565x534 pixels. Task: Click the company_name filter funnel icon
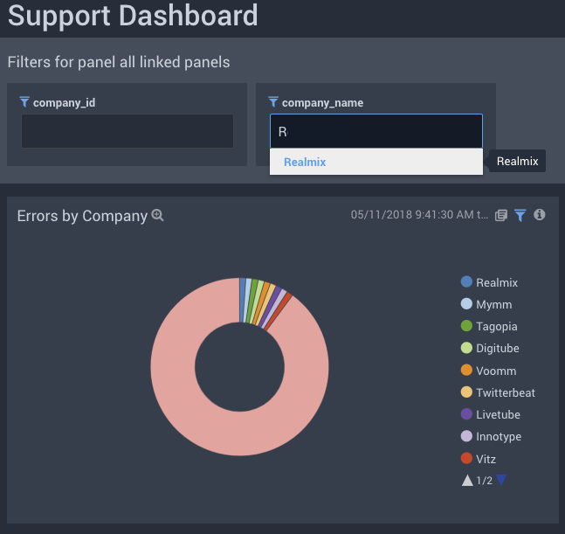coord(273,102)
